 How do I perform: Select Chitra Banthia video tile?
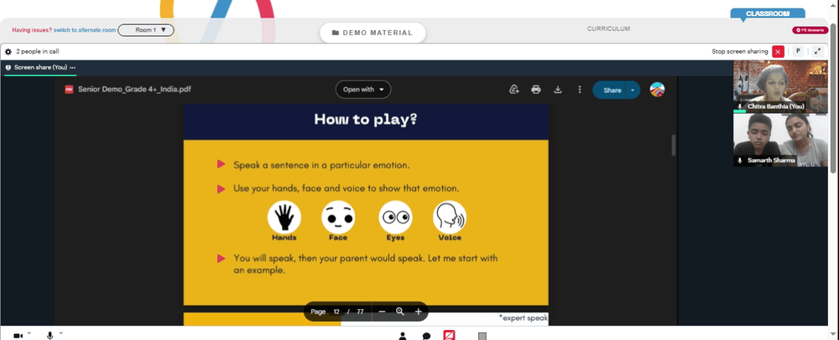[779, 87]
